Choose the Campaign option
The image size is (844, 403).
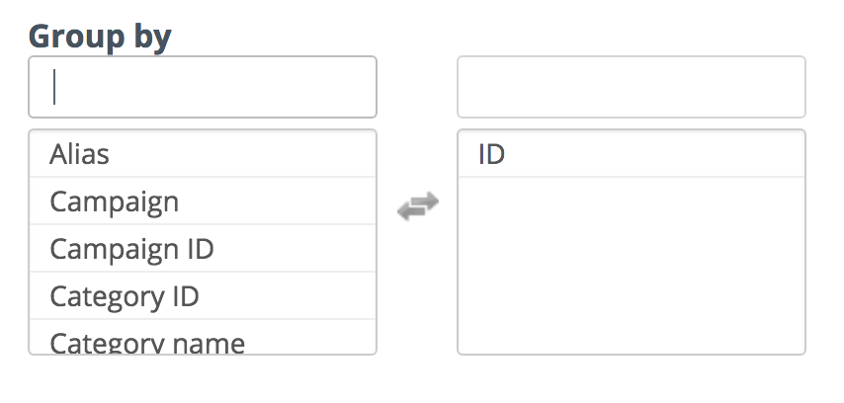tap(203, 201)
